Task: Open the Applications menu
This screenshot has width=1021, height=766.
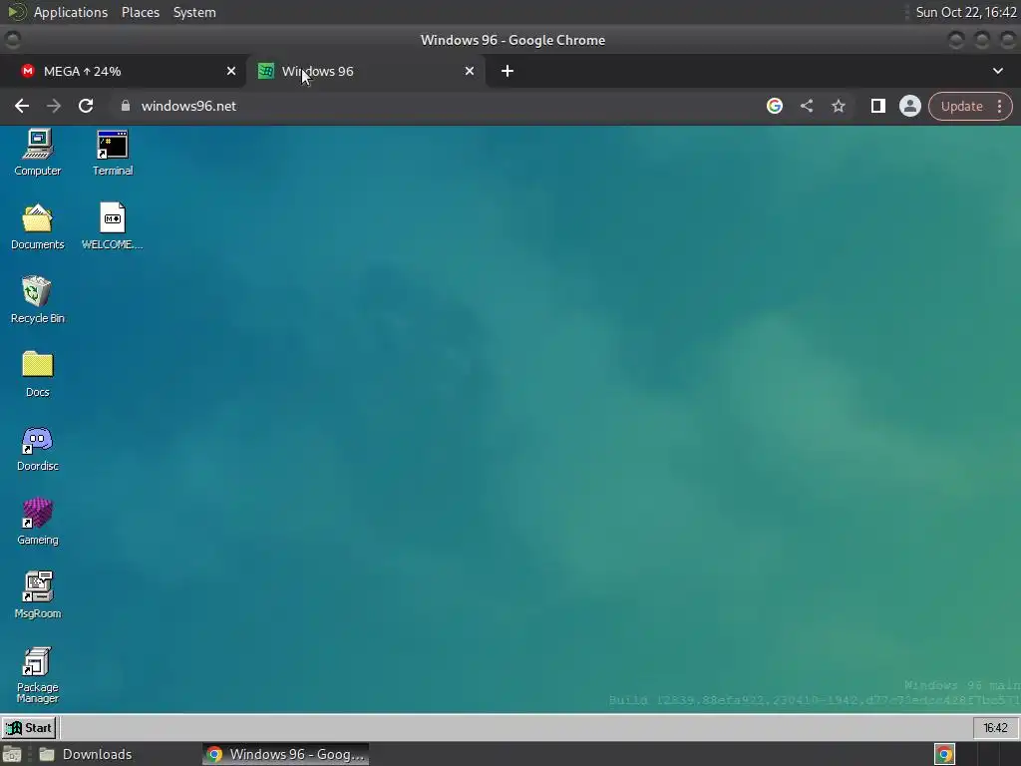Action: click(71, 12)
